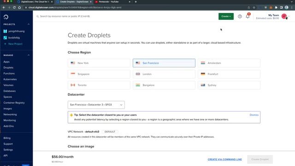Click the yongzhihuang project icon
This screenshot has height=166, width=295.
pos(5,31)
